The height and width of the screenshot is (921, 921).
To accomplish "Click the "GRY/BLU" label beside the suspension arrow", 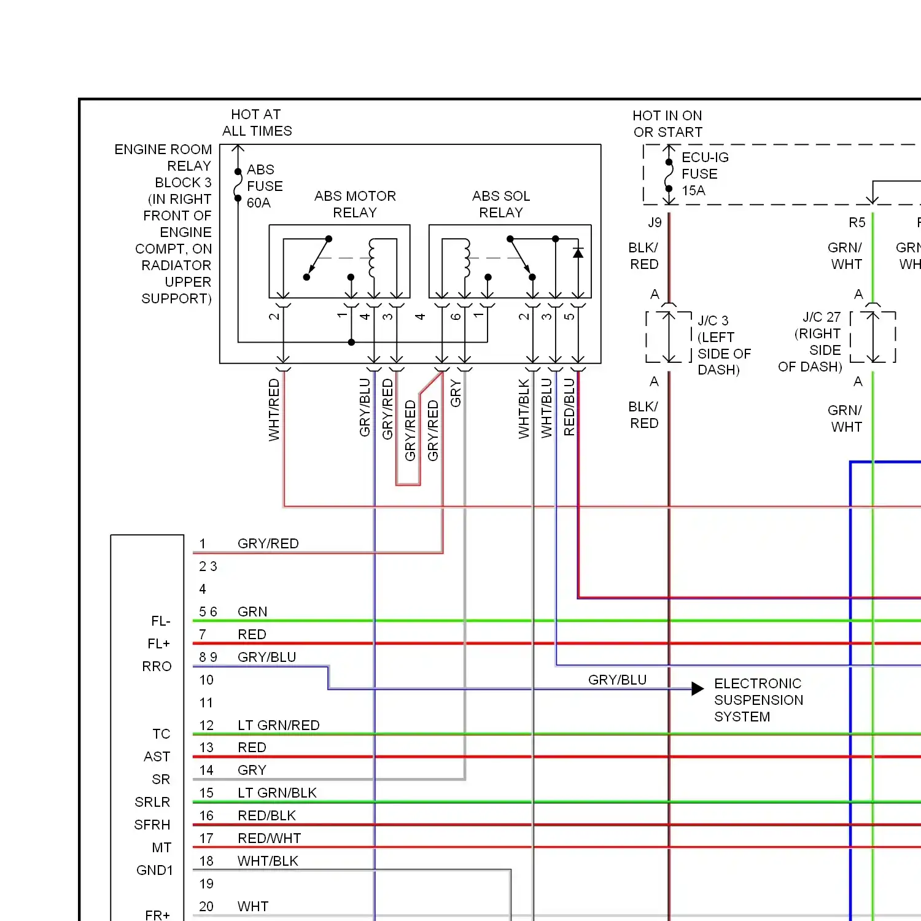I will pyautogui.click(x=617, y=680).
